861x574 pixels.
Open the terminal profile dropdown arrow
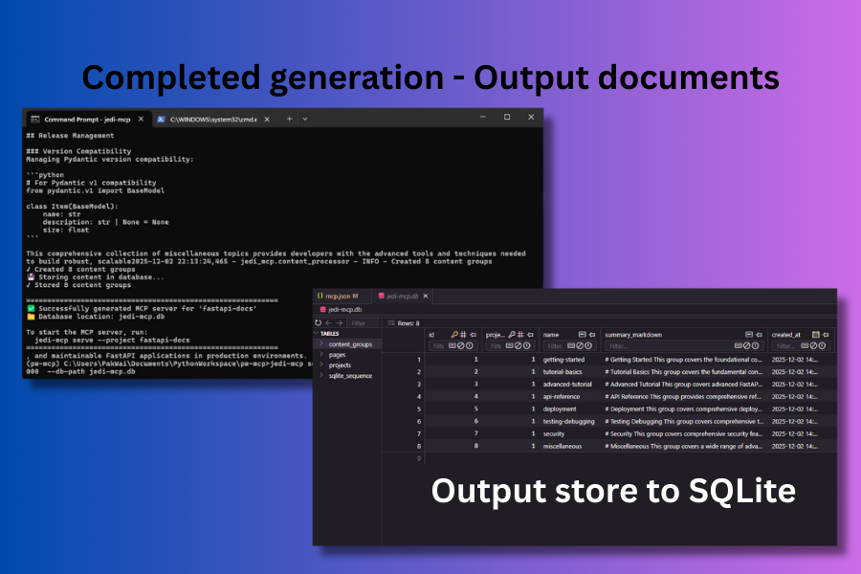[x=305, y=119]
